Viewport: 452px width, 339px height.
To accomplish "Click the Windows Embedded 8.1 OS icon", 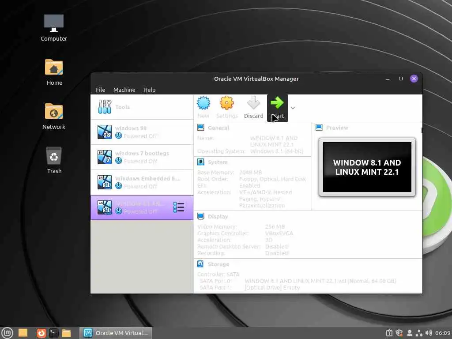I will (x=104, y=182).
